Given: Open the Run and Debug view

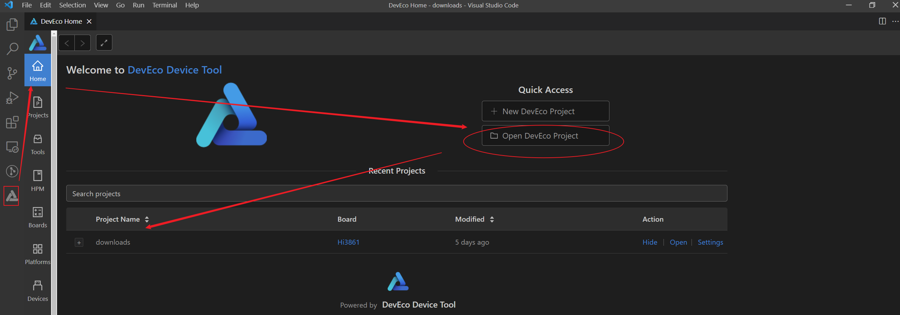Looking at the screenshot, I should [12, 98].
